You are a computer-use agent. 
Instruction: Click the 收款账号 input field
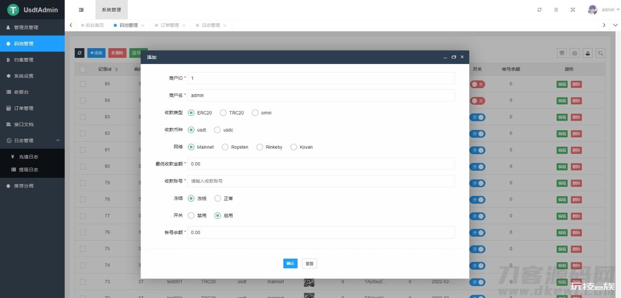tap(321, 181)
